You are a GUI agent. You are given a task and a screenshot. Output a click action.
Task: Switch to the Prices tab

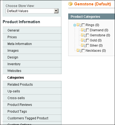pos(32,37)
